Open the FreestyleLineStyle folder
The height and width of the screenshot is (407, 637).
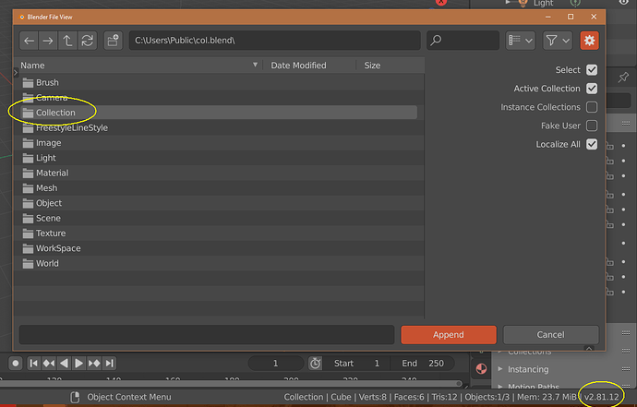tap(219, 128)
